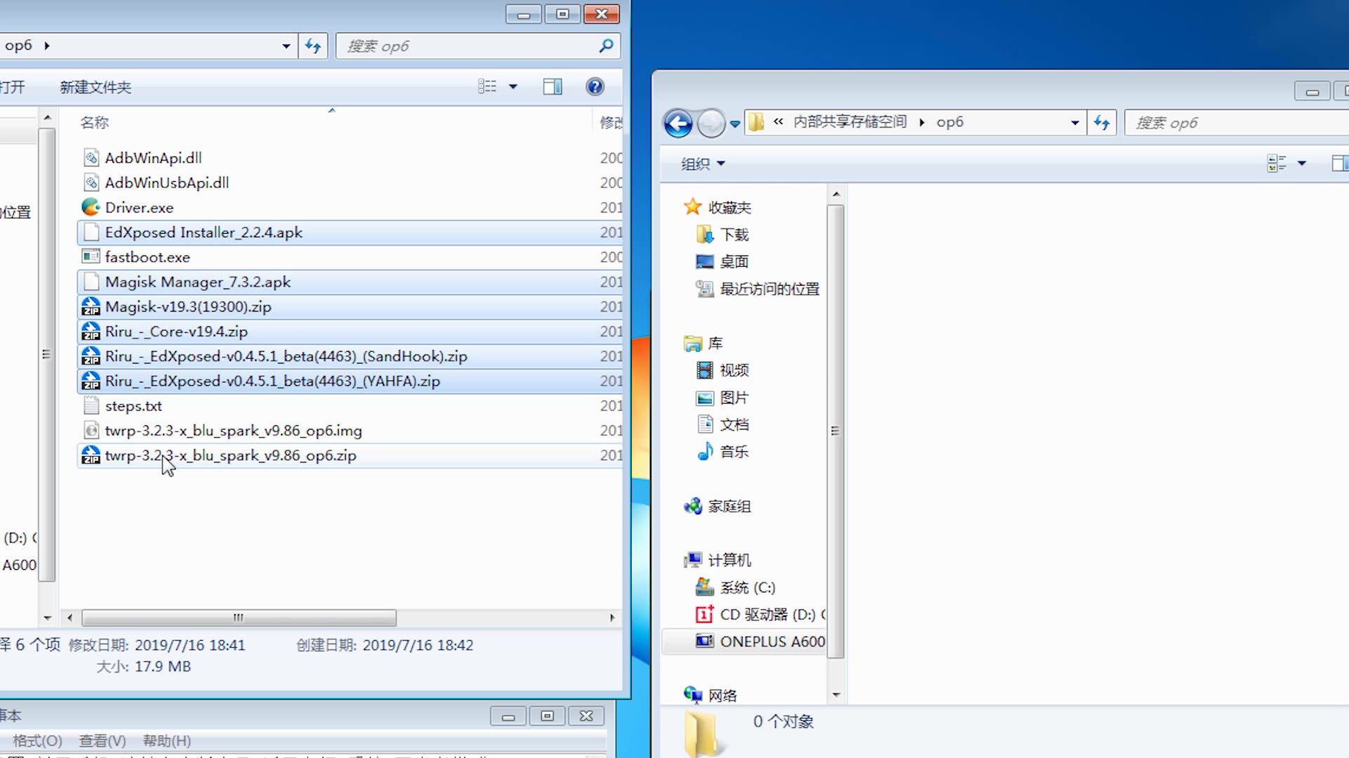This screenshot has height=758, width=1349.
Task: Select 库 in navigation pane
Action: click(715, 343)
